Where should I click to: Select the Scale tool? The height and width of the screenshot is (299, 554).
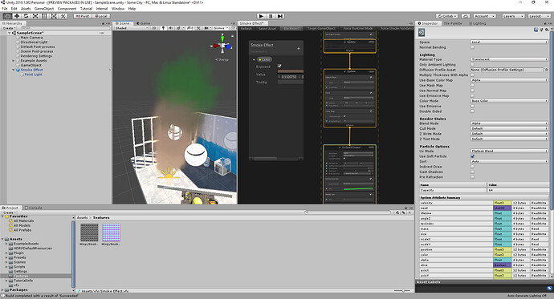(x=35, y=16)
